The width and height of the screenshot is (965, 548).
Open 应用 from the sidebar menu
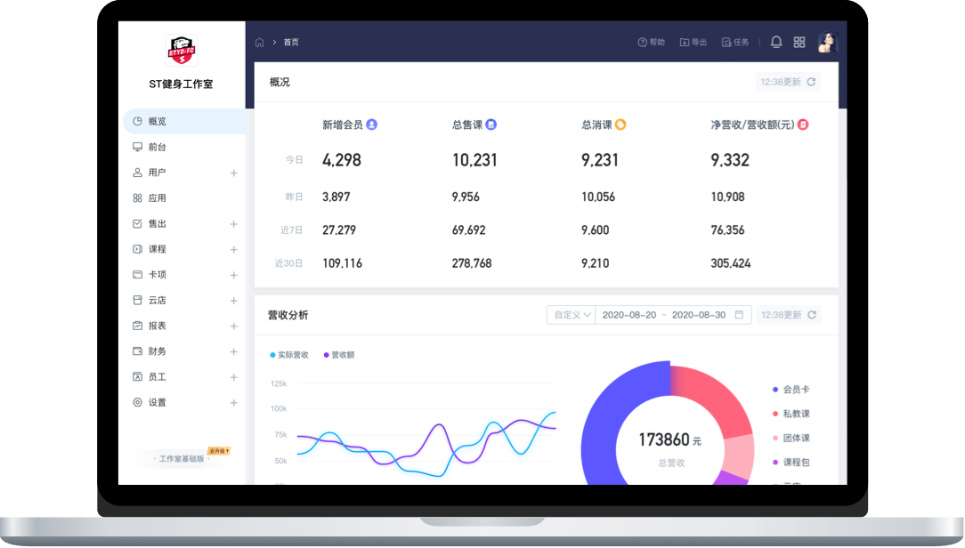(x=158, y=198)
